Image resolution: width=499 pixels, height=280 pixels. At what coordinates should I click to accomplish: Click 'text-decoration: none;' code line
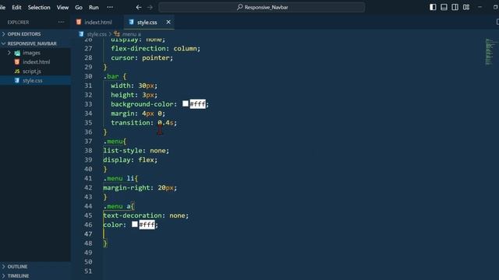(x=146, y=215)
